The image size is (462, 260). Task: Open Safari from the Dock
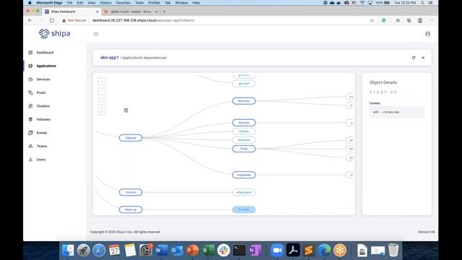[99, 251]
